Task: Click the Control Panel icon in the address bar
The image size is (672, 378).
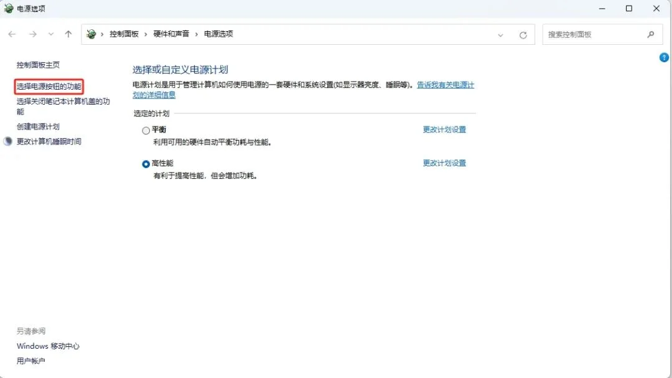Action: click(x=91, y=34)
